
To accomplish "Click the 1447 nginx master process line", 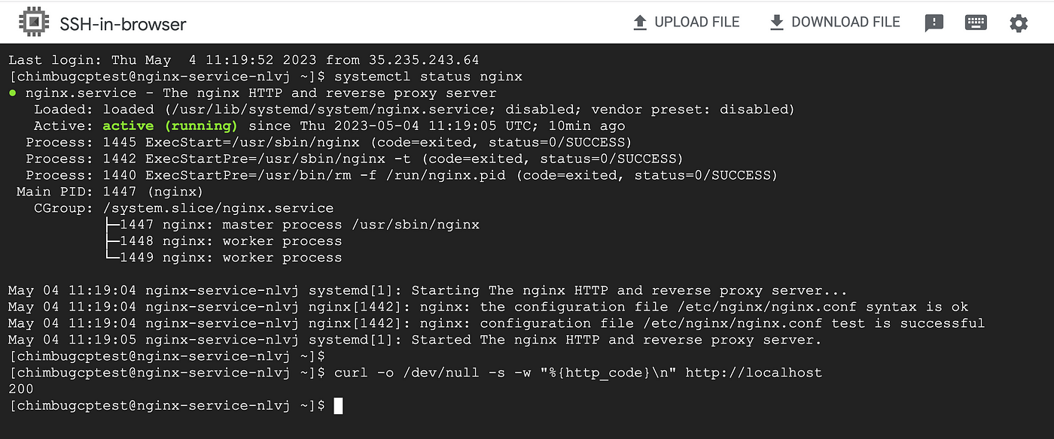I will point(290,225).
